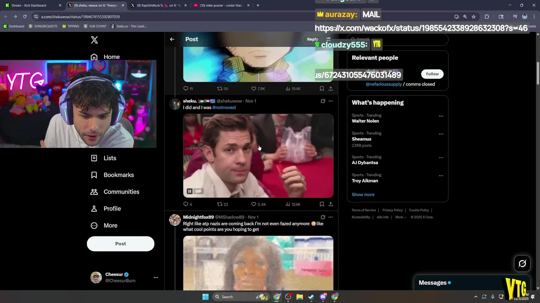Open more options on sheku's post
Viewport: 540px width, 303px height.
[331, 101]
